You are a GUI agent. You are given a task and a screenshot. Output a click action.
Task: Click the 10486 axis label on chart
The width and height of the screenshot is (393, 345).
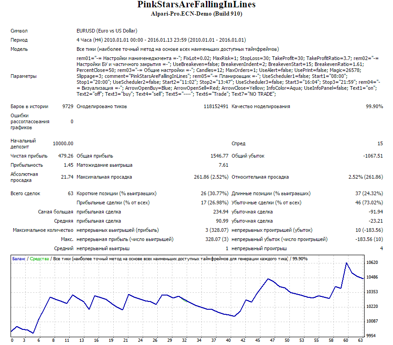click(372, 277)
